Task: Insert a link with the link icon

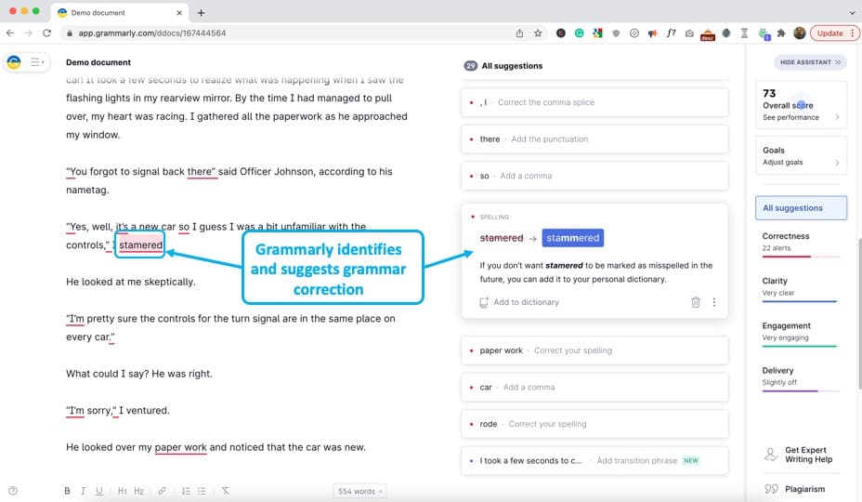Action: [163, 491]
